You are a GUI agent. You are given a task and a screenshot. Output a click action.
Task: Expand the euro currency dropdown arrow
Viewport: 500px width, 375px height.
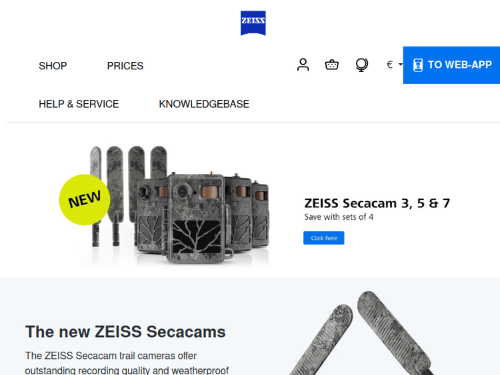400,65
